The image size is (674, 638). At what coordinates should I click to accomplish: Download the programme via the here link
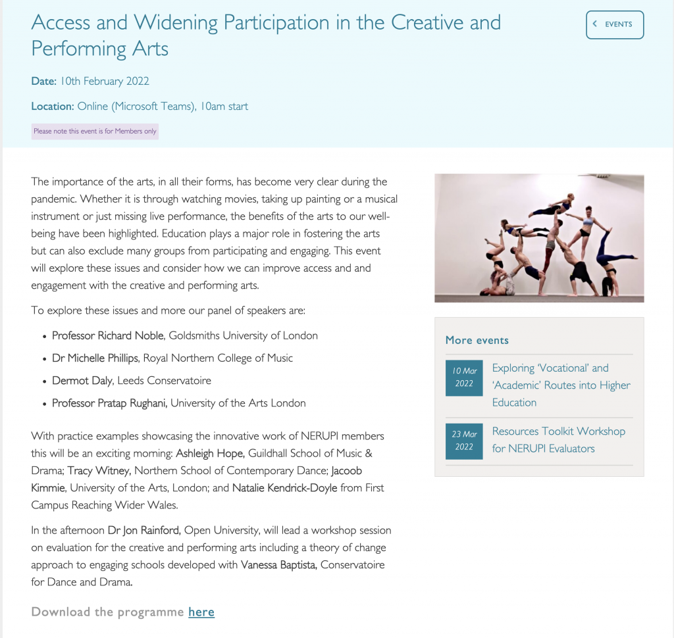click(201, 612)
